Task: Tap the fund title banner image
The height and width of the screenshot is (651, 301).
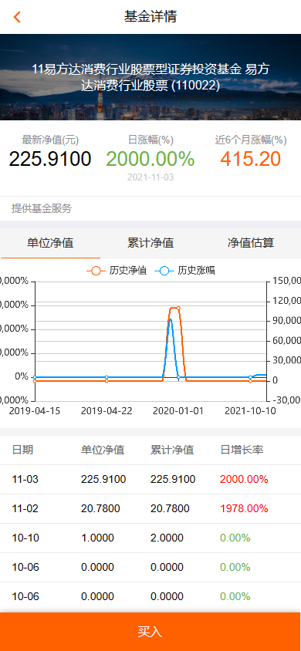Action: point(150,77)
